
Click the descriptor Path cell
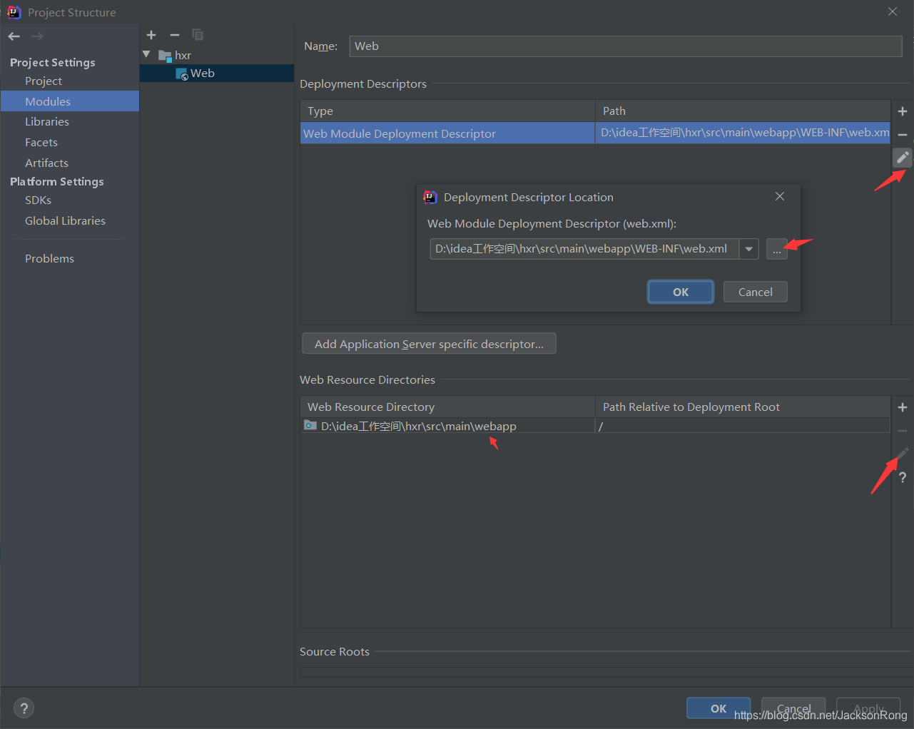(743, 133)
